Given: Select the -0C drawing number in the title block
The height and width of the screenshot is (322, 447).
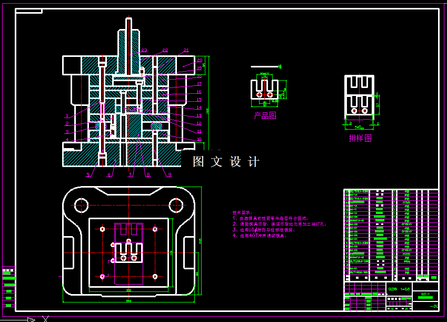Looking at the screenshot, I should (434, 306).
